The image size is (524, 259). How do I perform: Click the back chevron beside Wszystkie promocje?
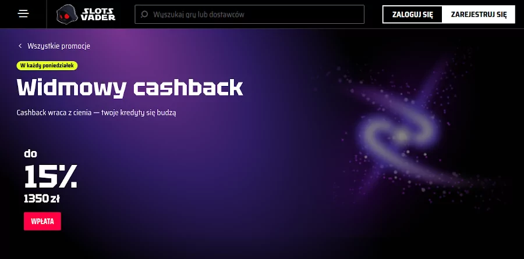point(20,46)
